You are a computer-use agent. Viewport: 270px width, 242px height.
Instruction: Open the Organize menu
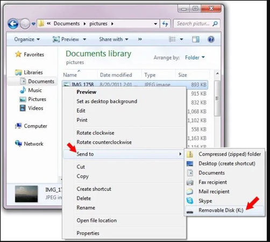pos(27,39)
